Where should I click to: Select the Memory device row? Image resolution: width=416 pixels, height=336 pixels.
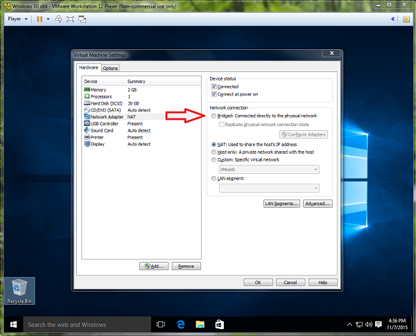pyautogui.click(x=141, y=89)
